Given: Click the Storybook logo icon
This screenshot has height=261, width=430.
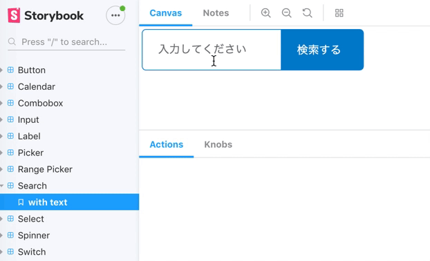Looking at the screenshot, I should (14, 15).
